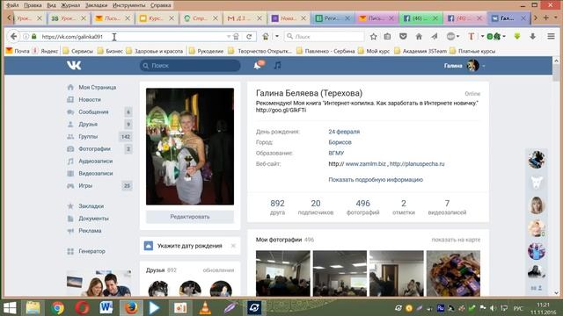Viewport: 563px width, 316px height.
Task: Switch to the Facebook (46) green tab
Action: 420,18
